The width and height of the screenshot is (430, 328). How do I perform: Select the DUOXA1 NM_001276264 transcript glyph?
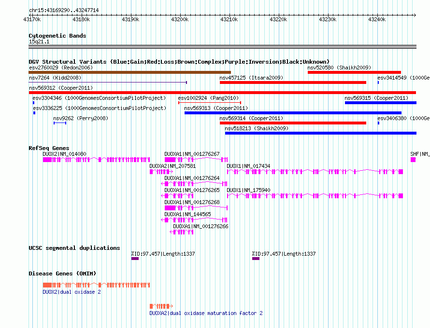point(194,184)
